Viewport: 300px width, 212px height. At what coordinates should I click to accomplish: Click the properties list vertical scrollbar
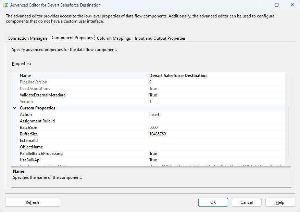(x=288, y=132)
